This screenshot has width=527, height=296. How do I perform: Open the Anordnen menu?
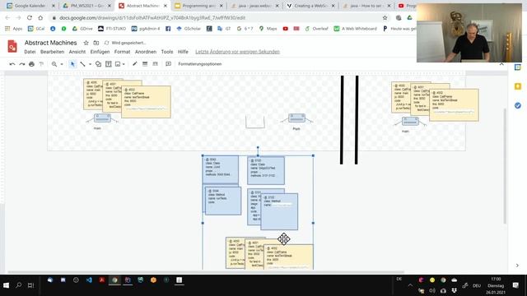pos(146,52)
